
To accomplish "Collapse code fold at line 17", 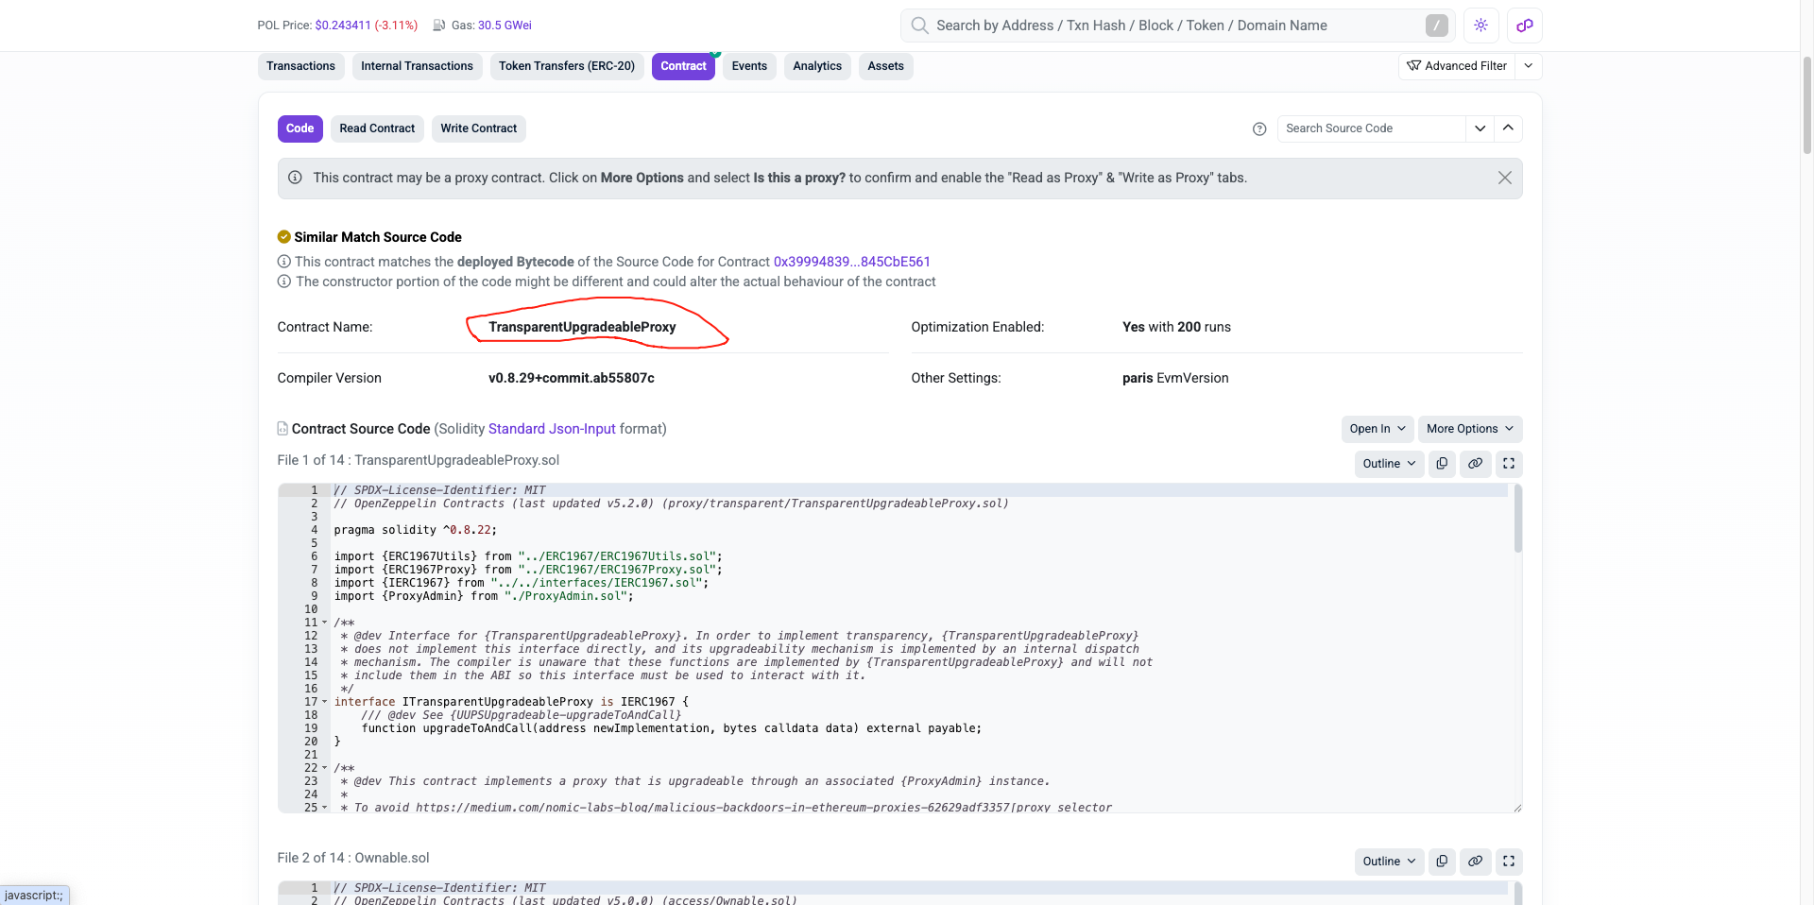I will (325, 702).
